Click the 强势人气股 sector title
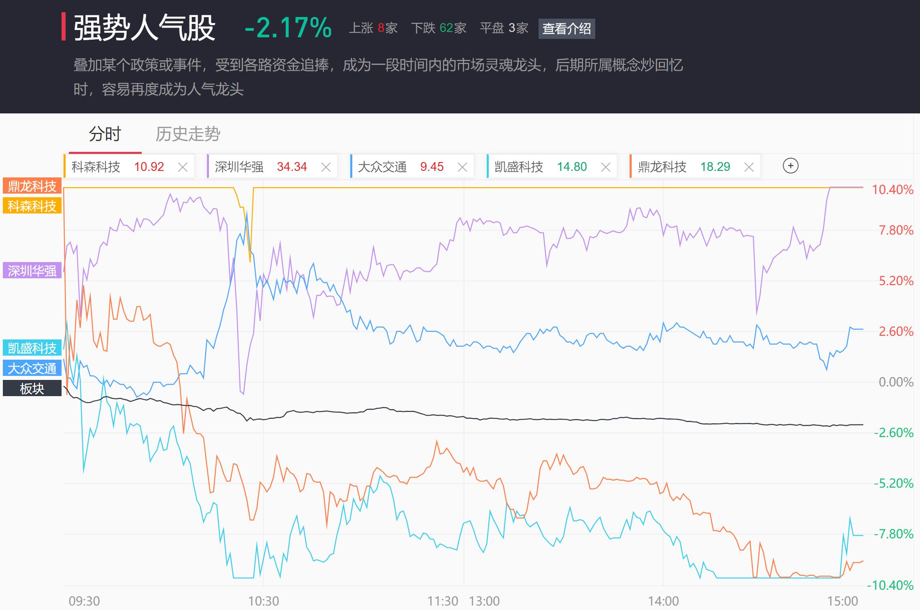The image size is (920, 610). tap(145, 28)
